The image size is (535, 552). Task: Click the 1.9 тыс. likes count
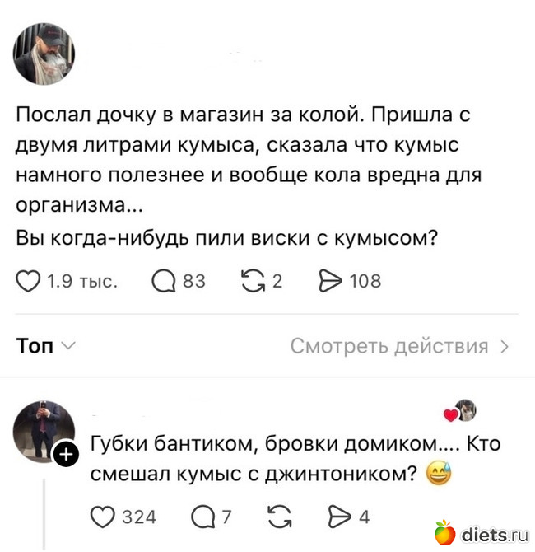coord(82,281)
